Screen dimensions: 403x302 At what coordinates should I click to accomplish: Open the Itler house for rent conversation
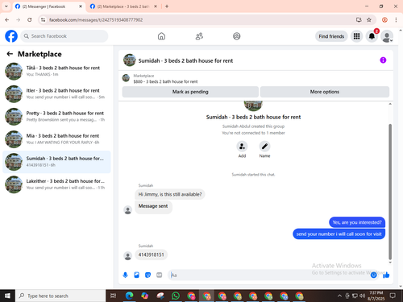(56, 94)
